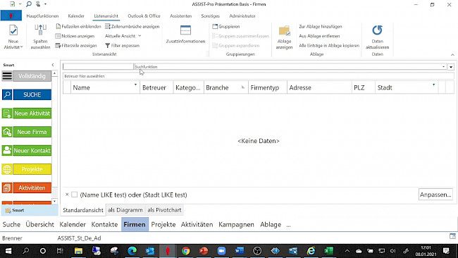Switch to the Kalender ribbon tab
The width and height of the screenshot is (458, 258).
76,16
